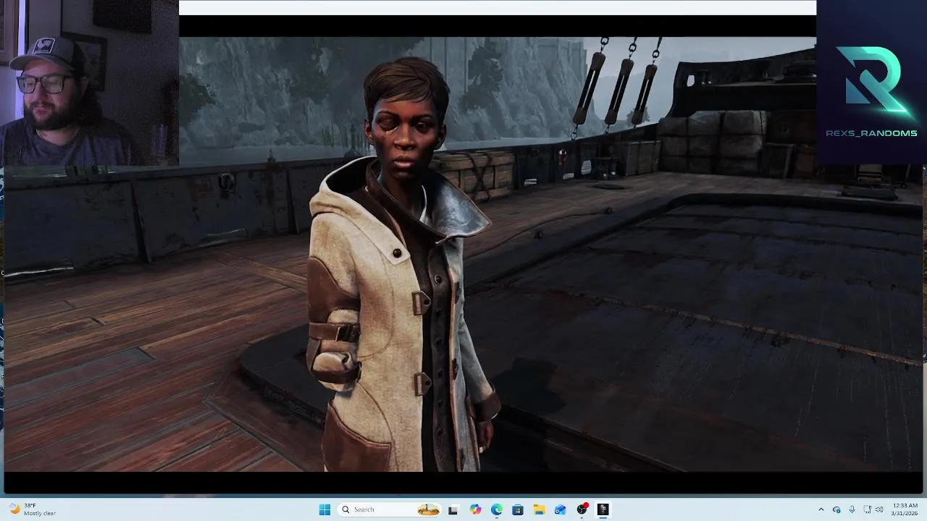This screenshot has height=521, width=927.
Task: Open the network status tray icon
Action: (868, 509)
